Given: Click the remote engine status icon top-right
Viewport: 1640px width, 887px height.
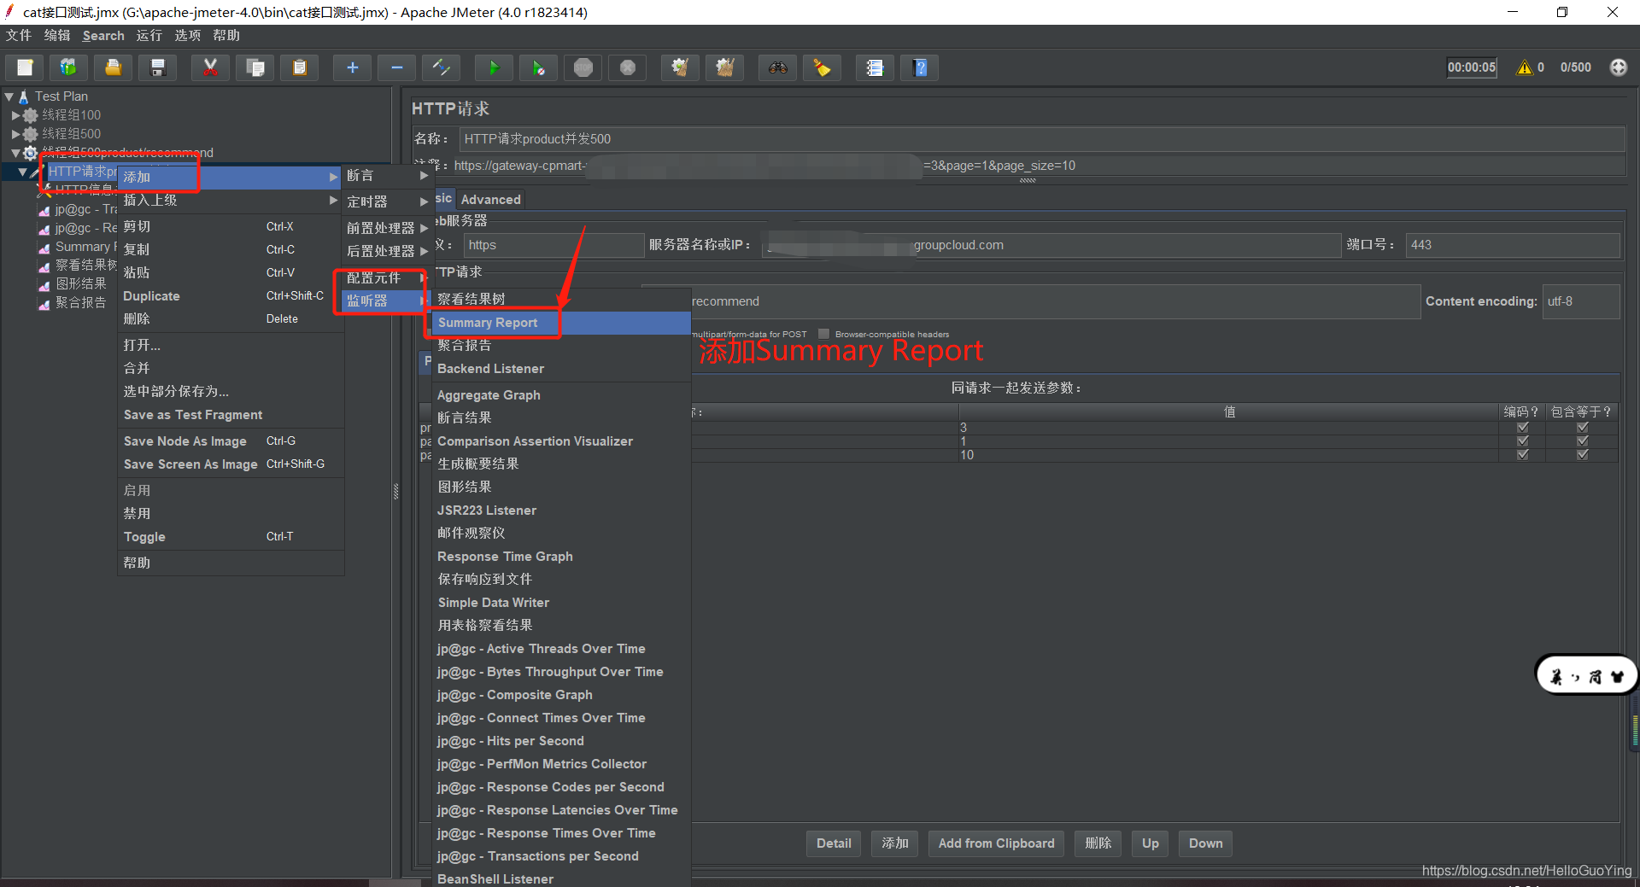Looking at the screenshot, I should 1619,67.
